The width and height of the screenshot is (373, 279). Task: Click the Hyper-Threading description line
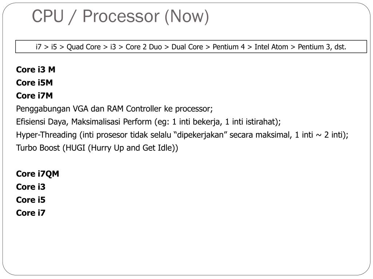[182, 135]
